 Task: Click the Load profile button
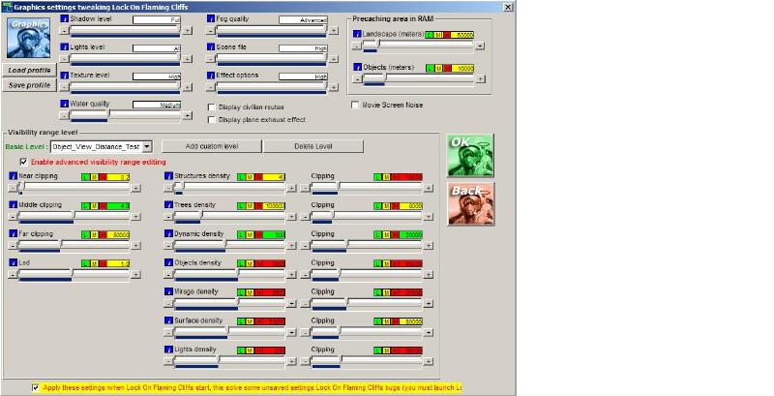[x=29, y=70]
